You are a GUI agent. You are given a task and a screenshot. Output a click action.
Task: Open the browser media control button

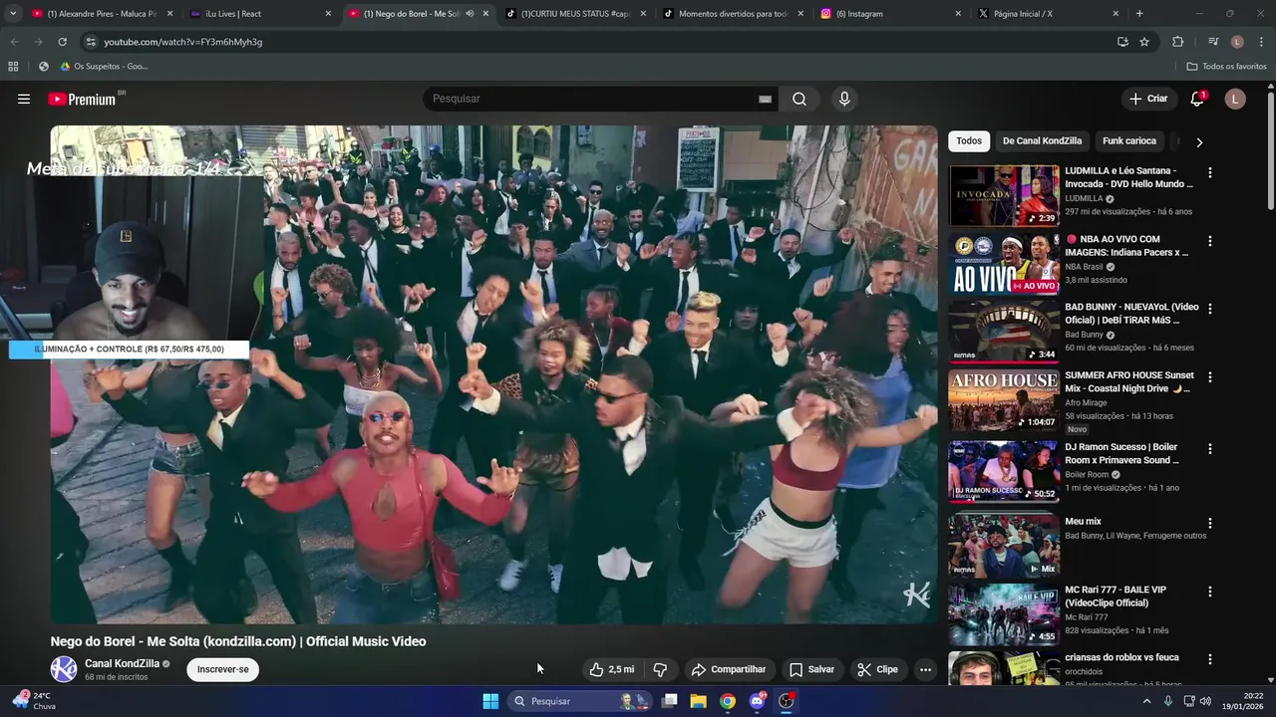(1213, 42)
